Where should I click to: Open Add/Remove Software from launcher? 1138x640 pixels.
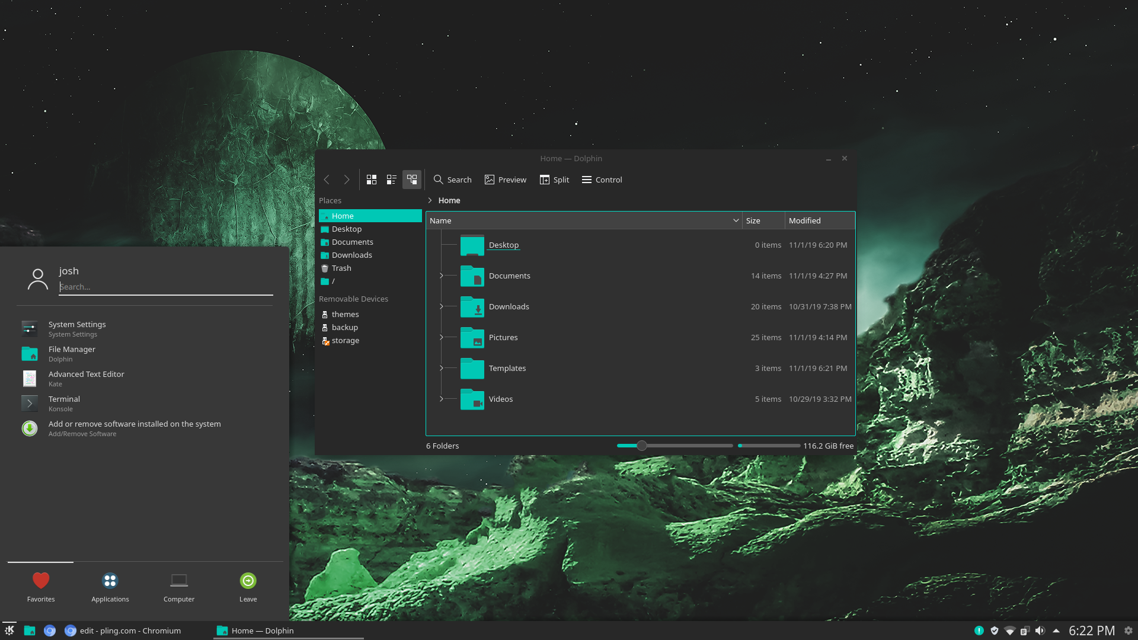tap(145, 428)
